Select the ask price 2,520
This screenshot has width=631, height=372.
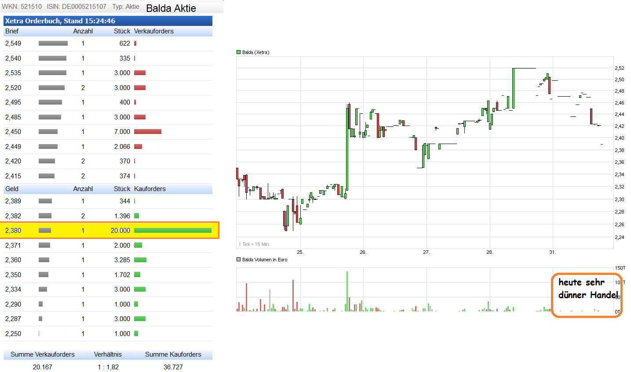13,88
